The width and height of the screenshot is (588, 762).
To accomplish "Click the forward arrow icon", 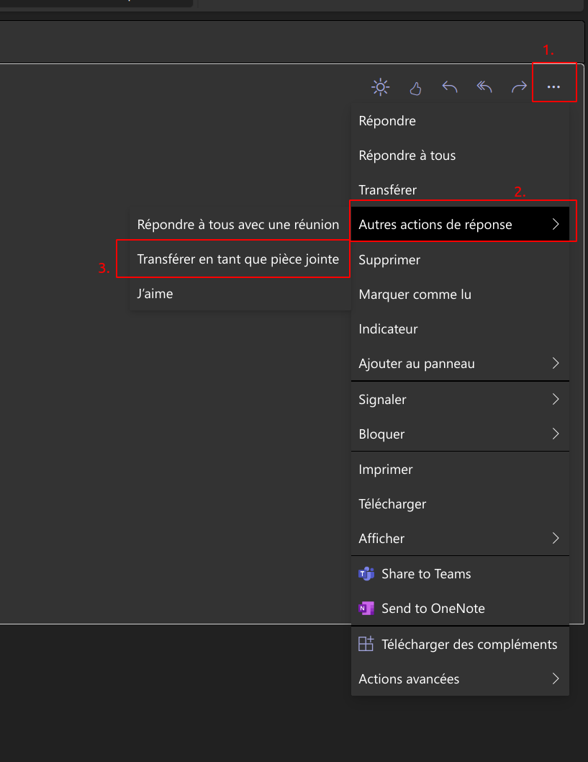I will (519, 87).
